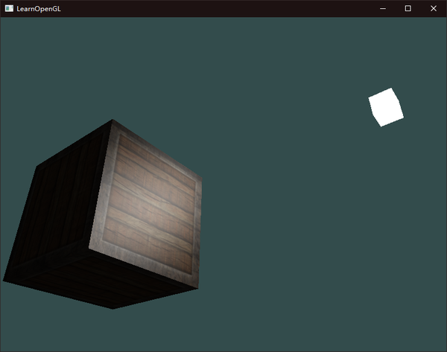Click the topmost corner vertex of the crate
The width and height of the screenshot is (447, 352).
(112, 120)
